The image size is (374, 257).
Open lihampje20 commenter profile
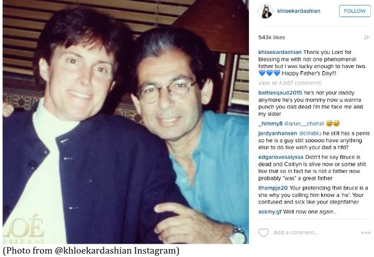273,188
